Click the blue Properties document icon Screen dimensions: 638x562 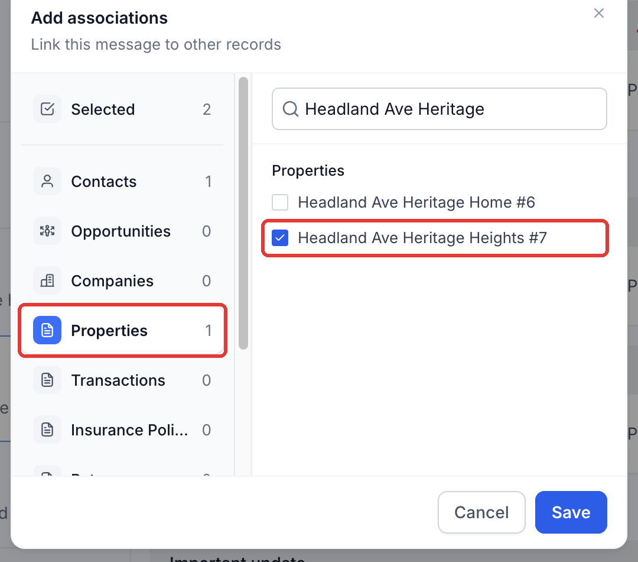[x=47, y=330]
